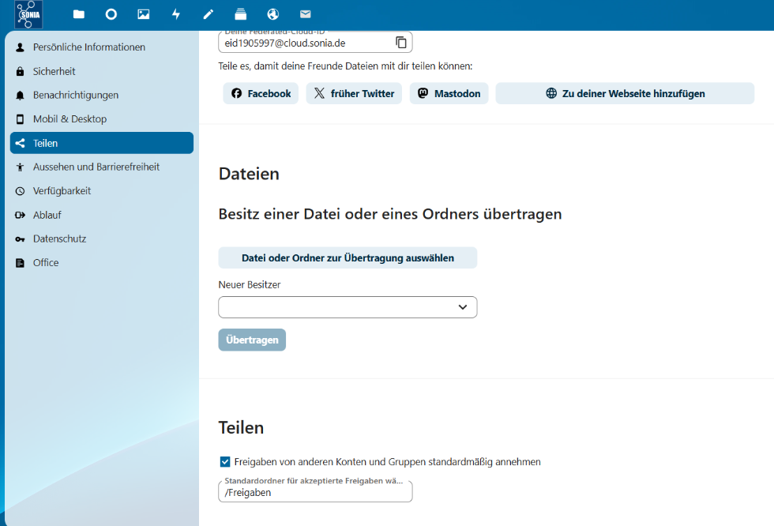The width and height of the screenshot is (774, 526).
Task: Go to Persönliche Informationen settings
Action: coord(88,47)
